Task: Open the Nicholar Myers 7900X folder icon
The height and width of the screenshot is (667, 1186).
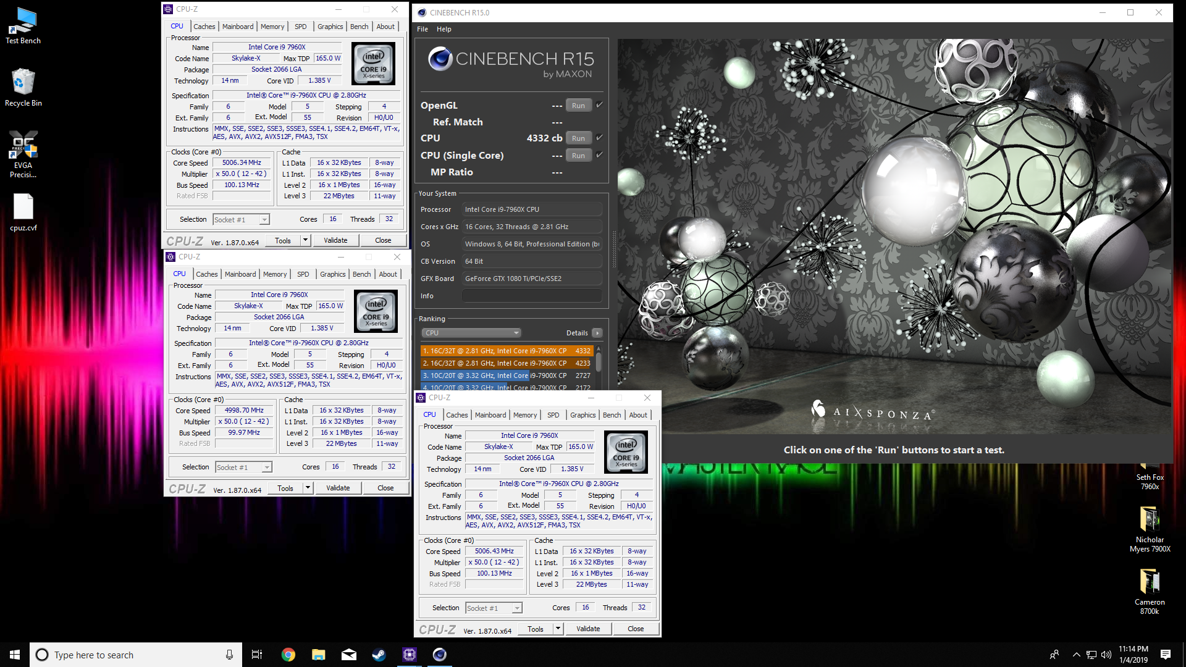Action: 1150,530
